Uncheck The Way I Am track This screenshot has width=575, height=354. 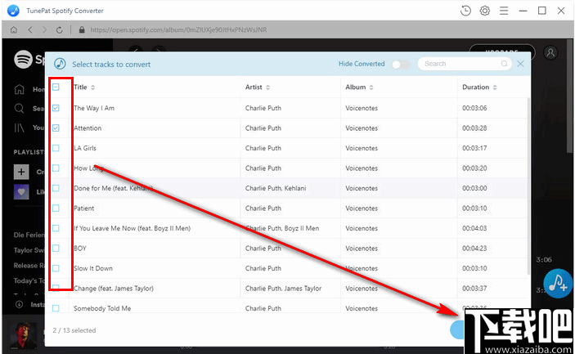pos(56,108)
